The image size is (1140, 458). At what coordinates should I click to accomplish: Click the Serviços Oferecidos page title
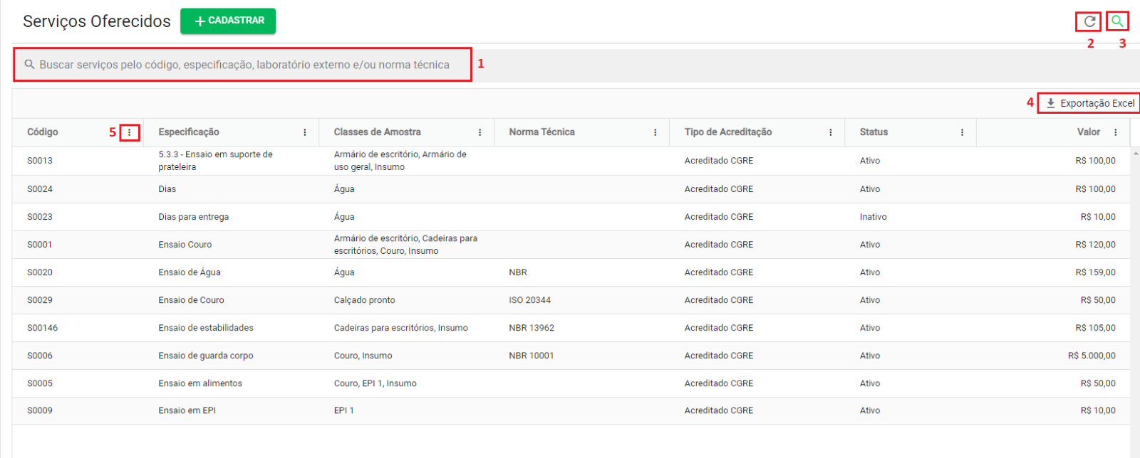pos(97,21)
